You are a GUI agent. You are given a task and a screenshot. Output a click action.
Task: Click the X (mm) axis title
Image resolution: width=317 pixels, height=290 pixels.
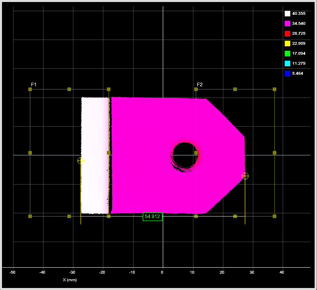pyautogui.click(x=70, y=280)
